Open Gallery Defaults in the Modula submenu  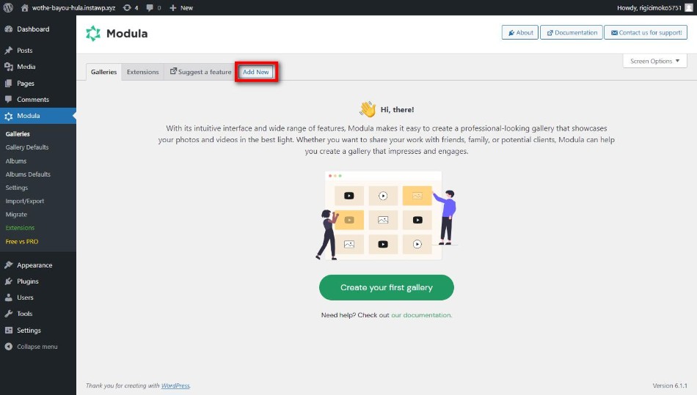pos(27,147)
